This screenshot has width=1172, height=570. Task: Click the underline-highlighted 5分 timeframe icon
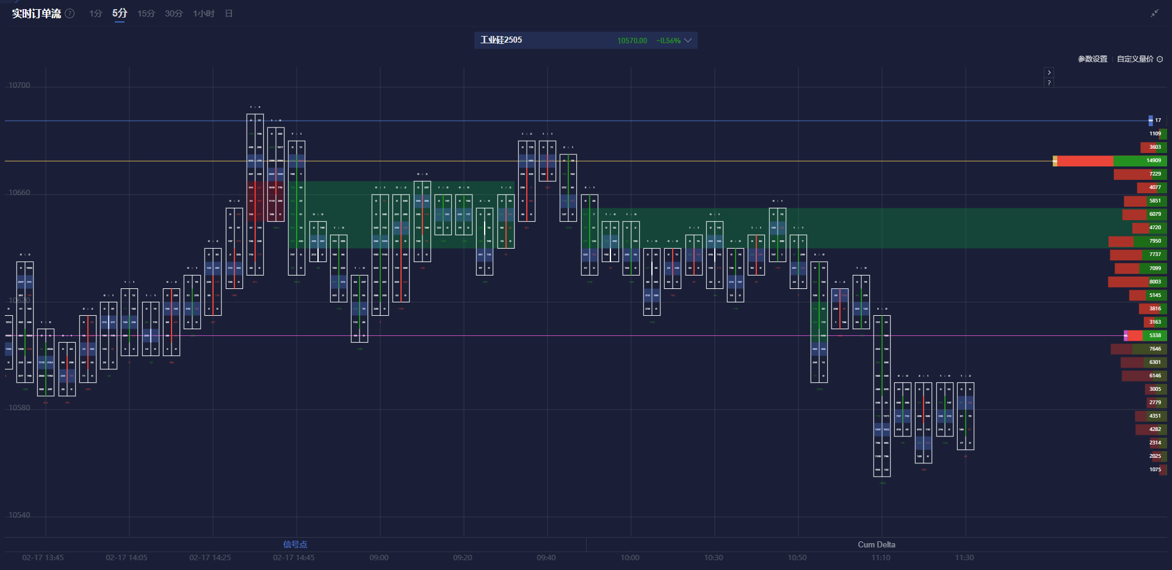click(x=118, y=13)
